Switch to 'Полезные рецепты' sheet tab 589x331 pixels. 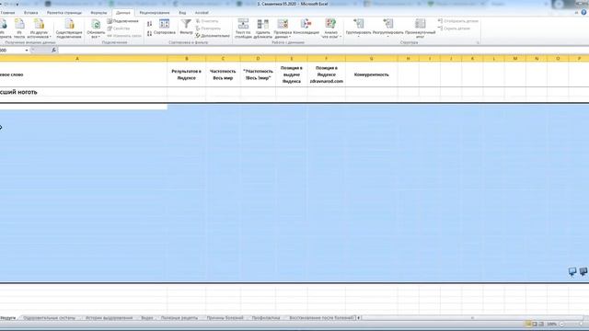(x=179, y=318)
